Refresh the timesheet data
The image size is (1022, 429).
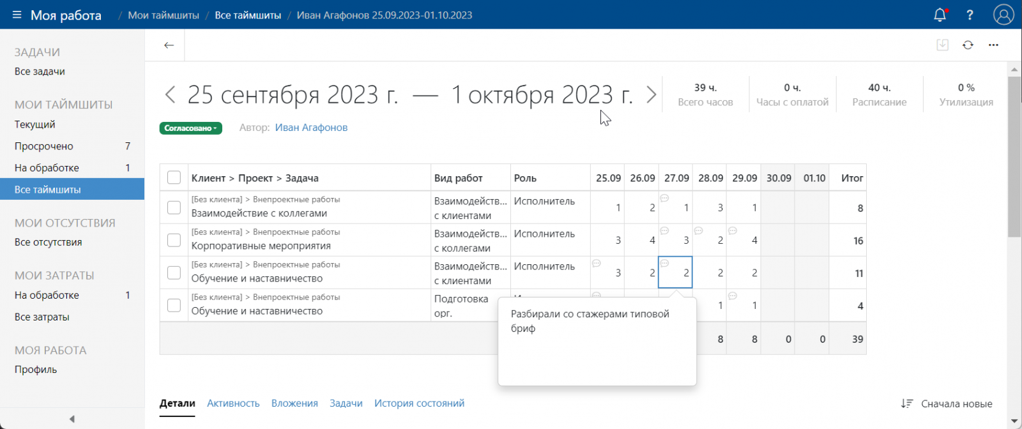[968, 45]
